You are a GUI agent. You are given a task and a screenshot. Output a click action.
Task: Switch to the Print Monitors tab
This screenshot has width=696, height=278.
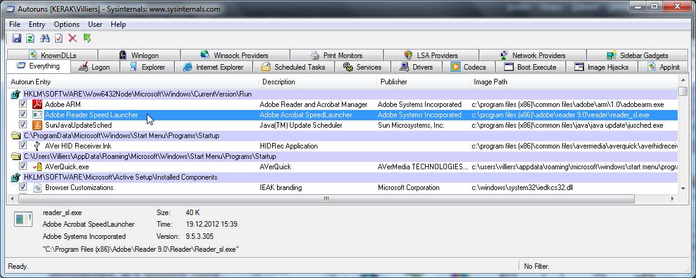tap(336, 56)
